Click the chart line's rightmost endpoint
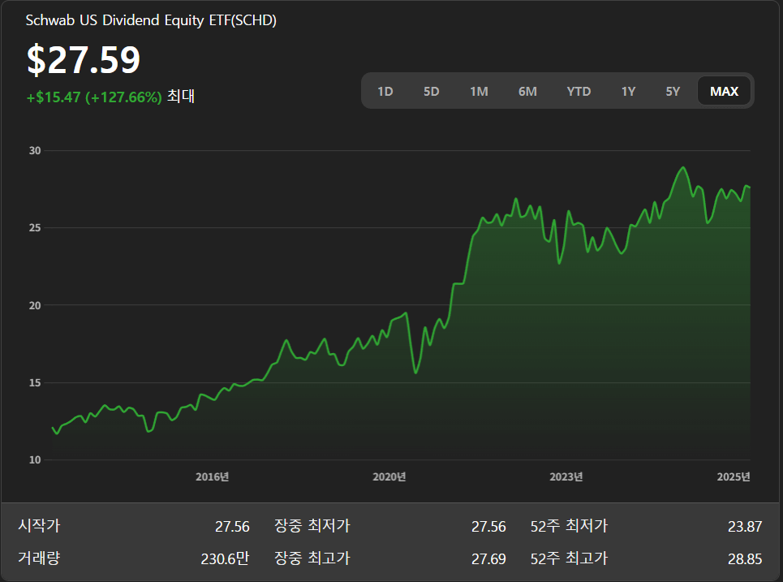Screen dimensions: 783x582 click(750, 188)
